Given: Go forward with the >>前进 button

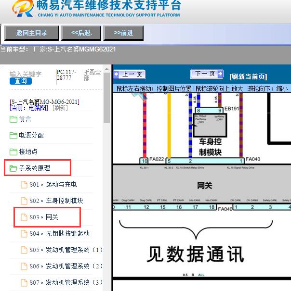Looking at the screenshot, I should pyautogui.click(x=123, y=33).
